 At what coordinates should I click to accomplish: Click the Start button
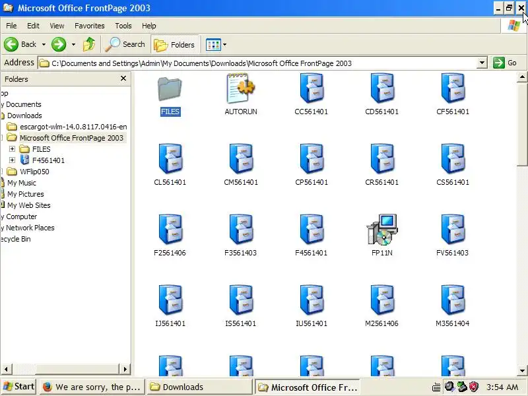(19, 387)
